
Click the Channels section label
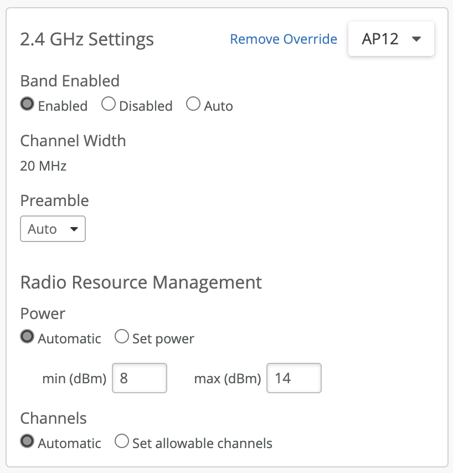53,418
